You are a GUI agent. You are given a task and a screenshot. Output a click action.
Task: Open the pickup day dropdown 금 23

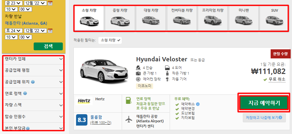click(14, 3)
